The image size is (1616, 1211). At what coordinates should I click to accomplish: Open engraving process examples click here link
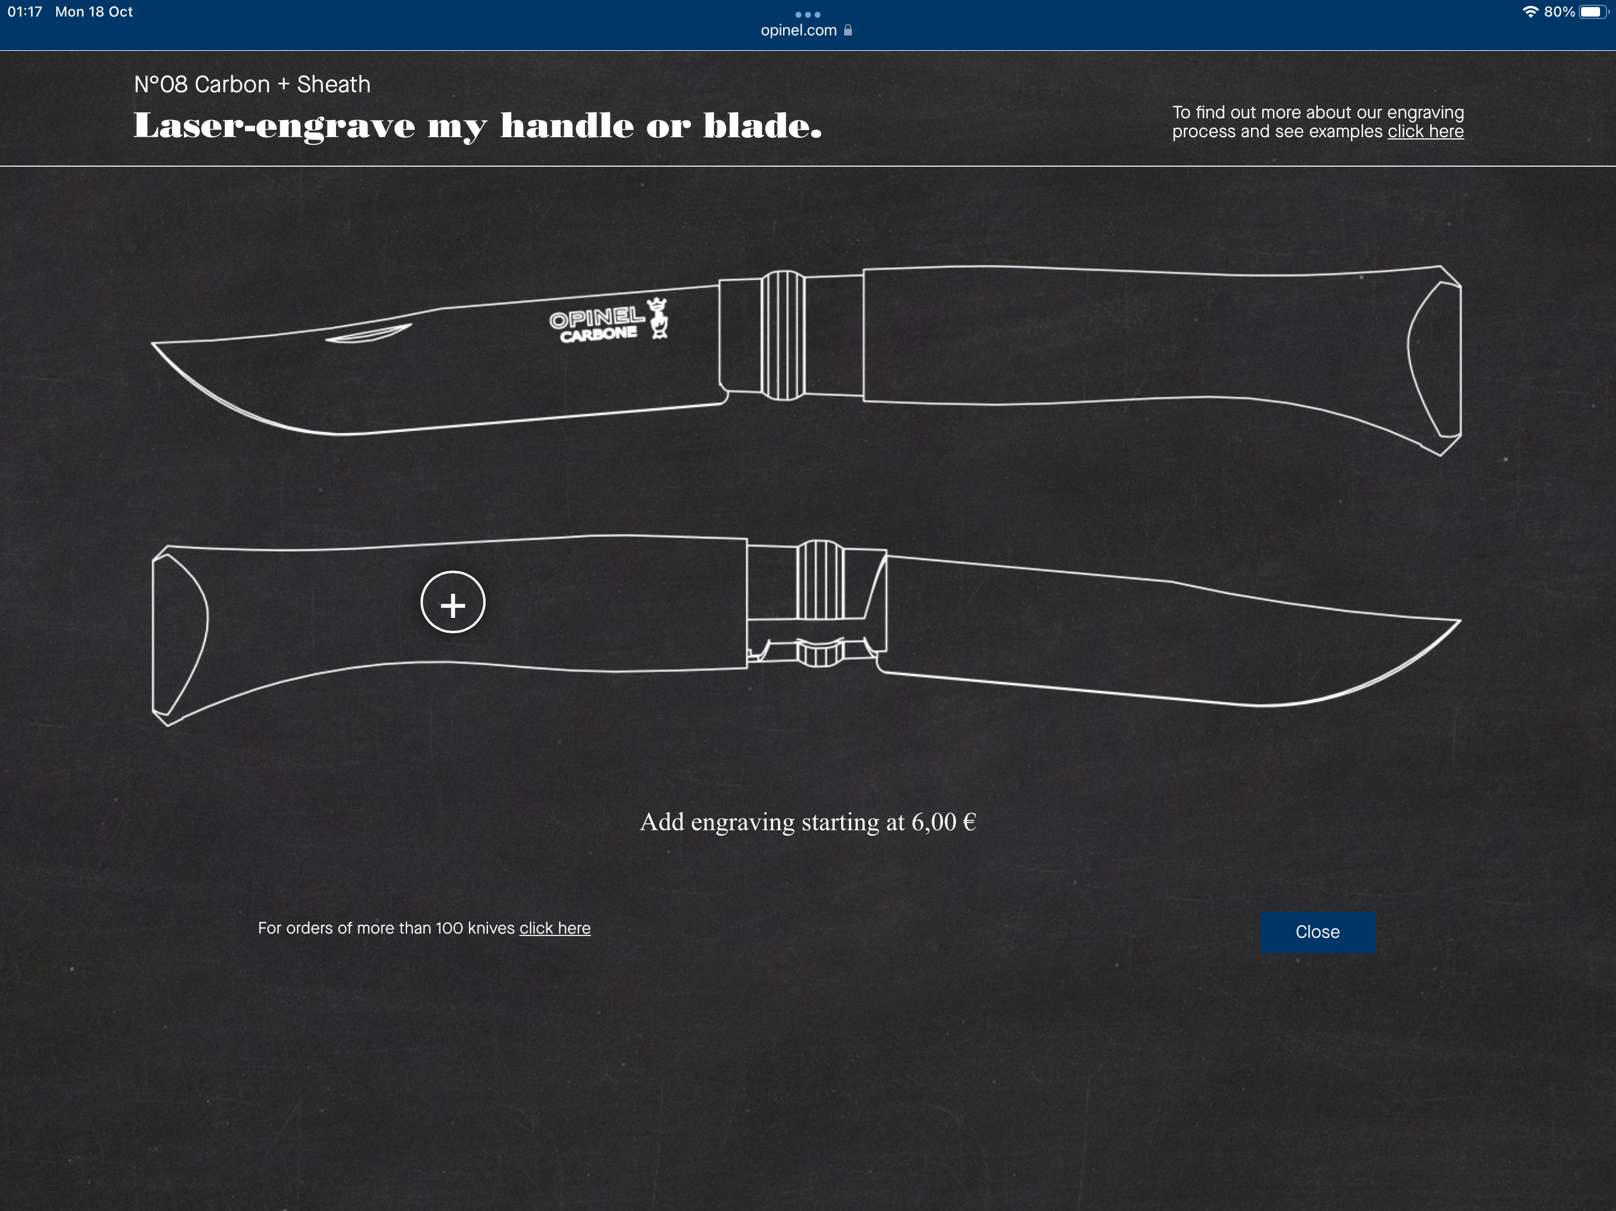coord(1426,131)
